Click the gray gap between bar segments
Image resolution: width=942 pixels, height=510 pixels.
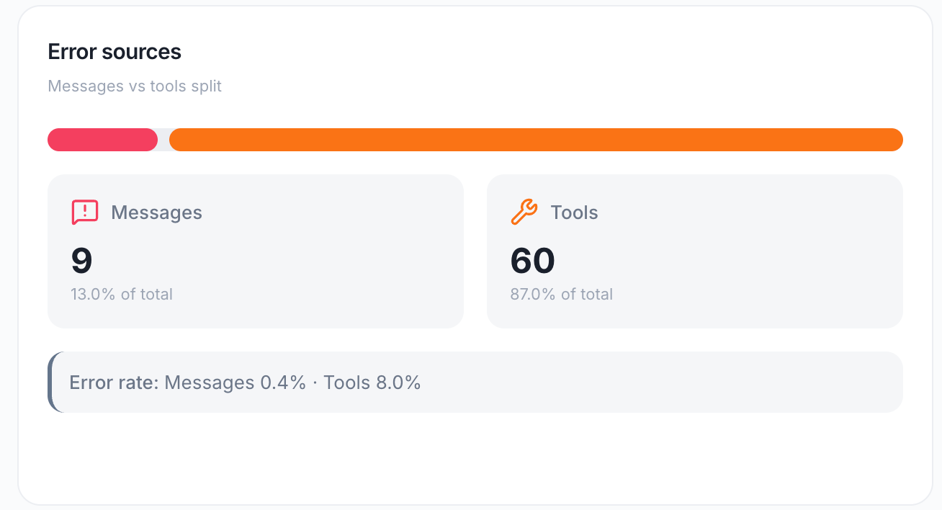(163, 140)
